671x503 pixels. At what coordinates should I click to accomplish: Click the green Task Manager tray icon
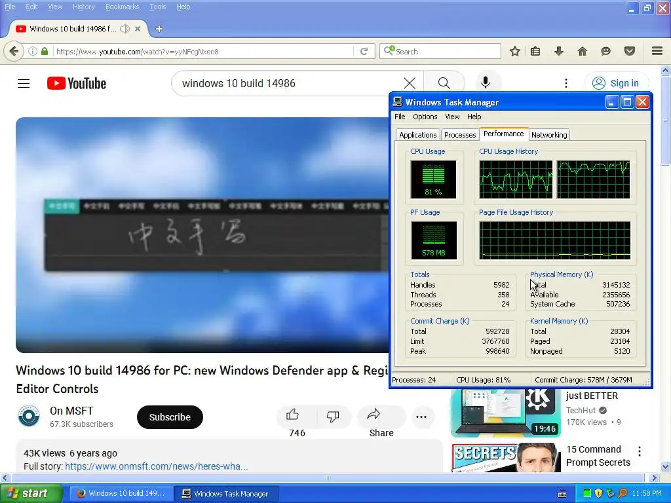(587, 494)
